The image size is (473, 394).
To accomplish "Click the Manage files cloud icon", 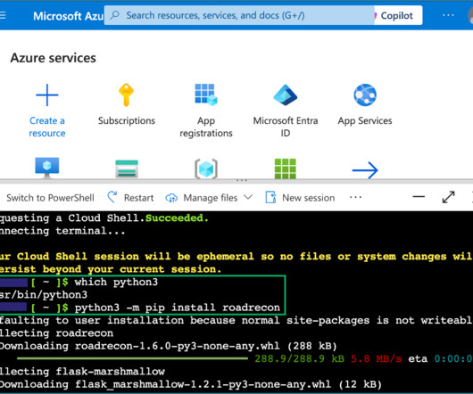I will (x=171, y=198).
